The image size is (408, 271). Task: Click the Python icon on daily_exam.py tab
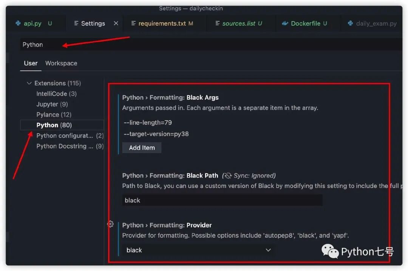[x=350, y=23]
